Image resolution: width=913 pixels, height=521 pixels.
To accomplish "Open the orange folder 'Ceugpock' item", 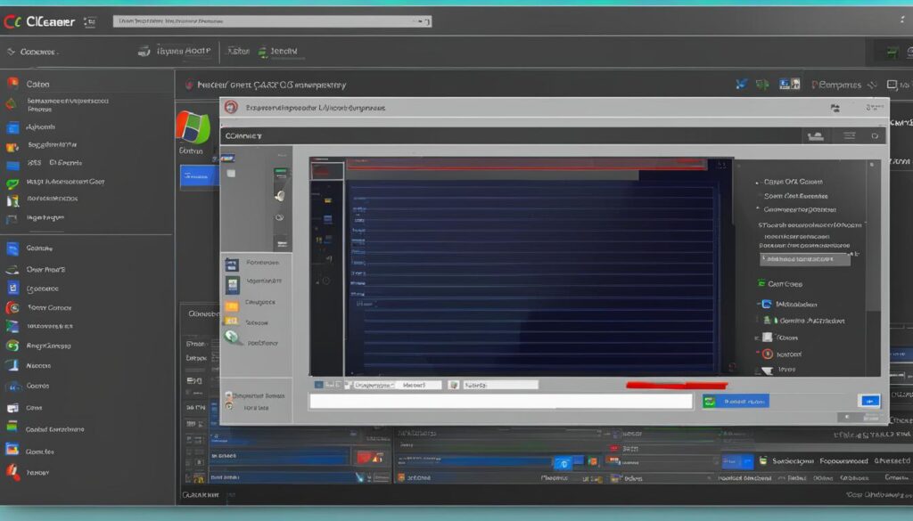I will (232, 305).
